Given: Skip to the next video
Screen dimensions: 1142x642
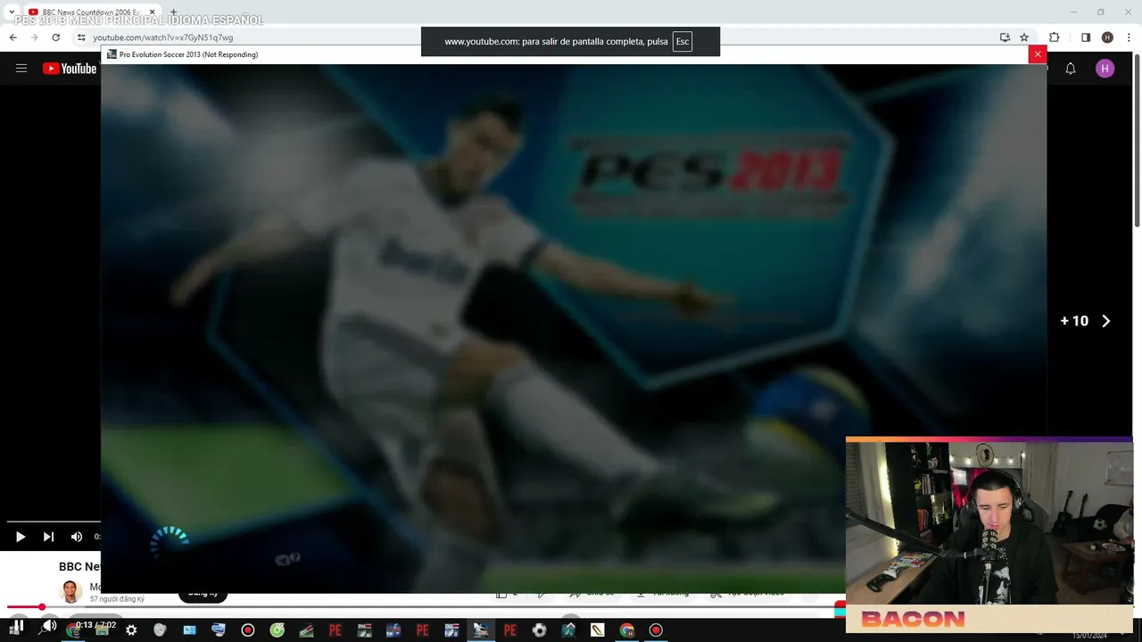Looking at the screenshot, I should (48, 537).
